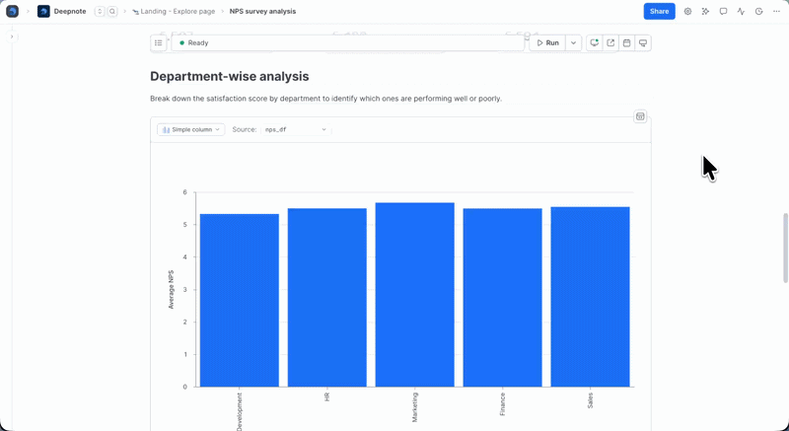Click the HR x-axis label

coord(327,396)
